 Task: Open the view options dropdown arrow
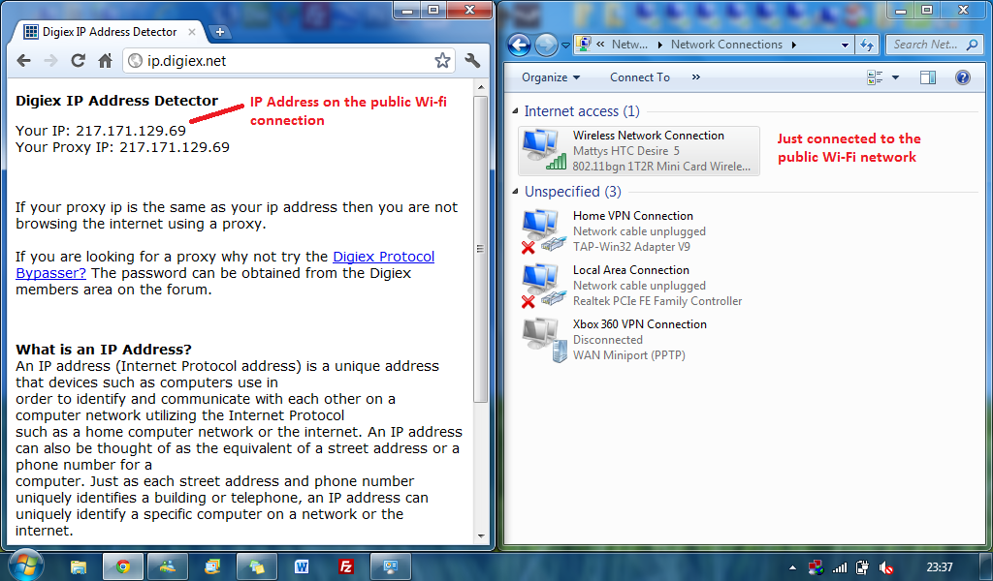tap(895, 77)
